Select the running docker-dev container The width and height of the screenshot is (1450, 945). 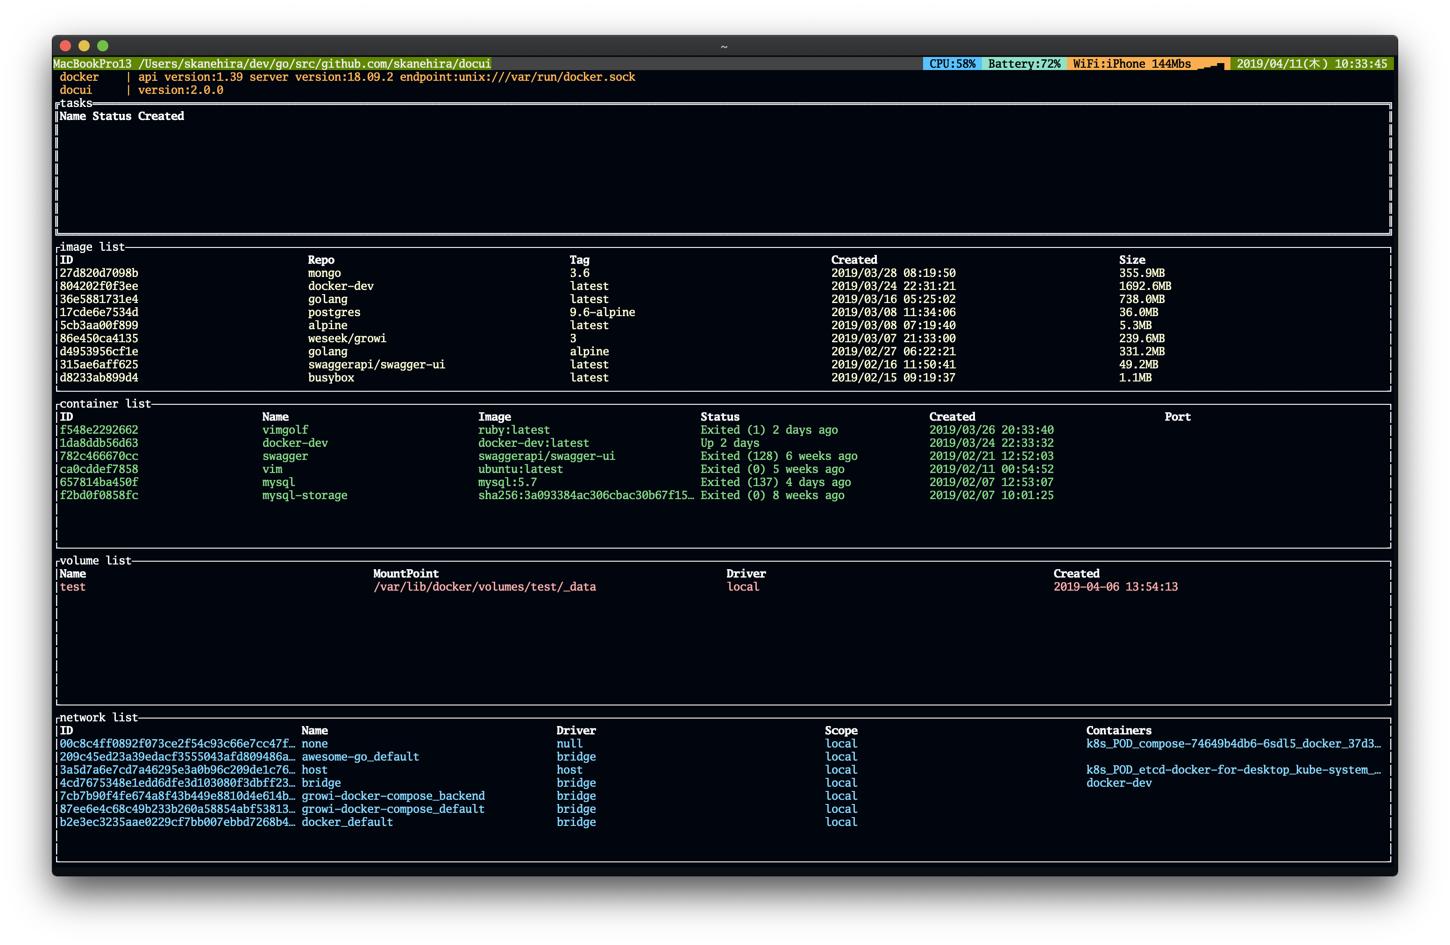pyautogui.click(x=295, y=443)
